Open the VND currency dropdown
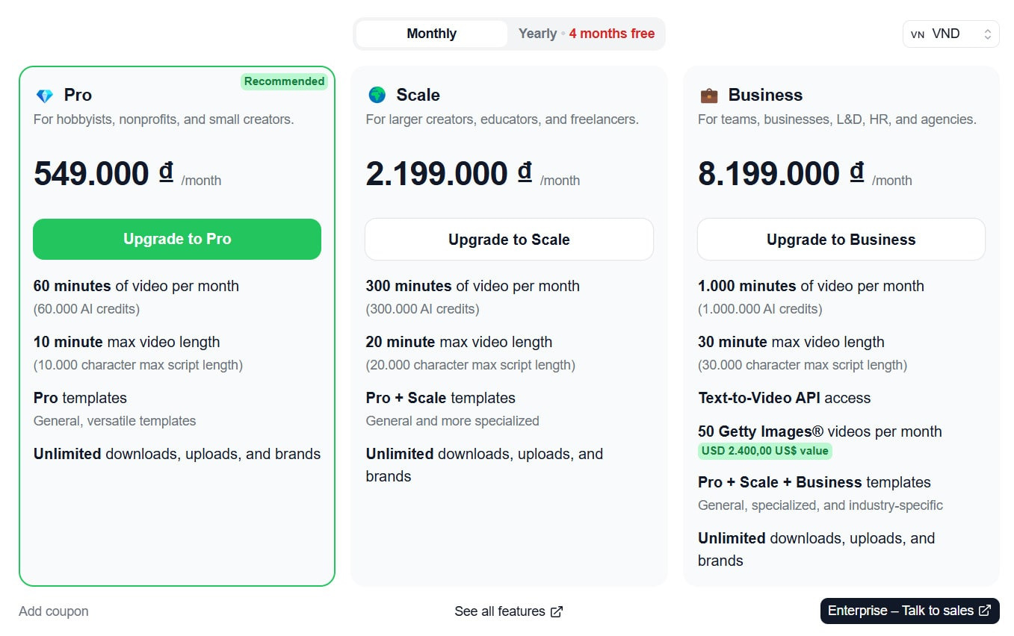This screenshot has width=1014, height=636. [950, 34]
